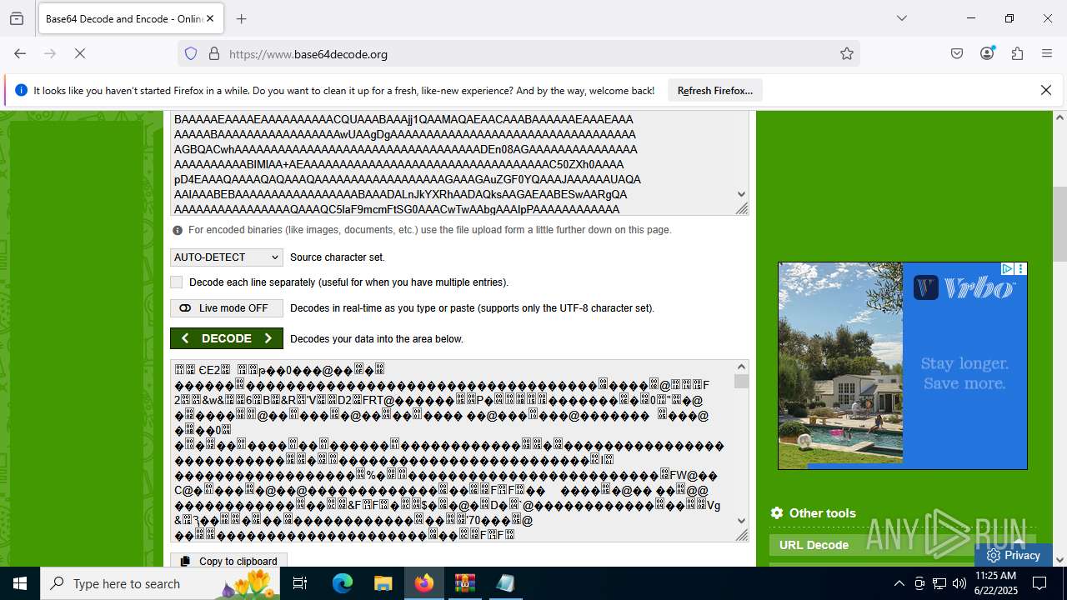Dismiss the Firefox refresh notification bar

pos(1046,90)
